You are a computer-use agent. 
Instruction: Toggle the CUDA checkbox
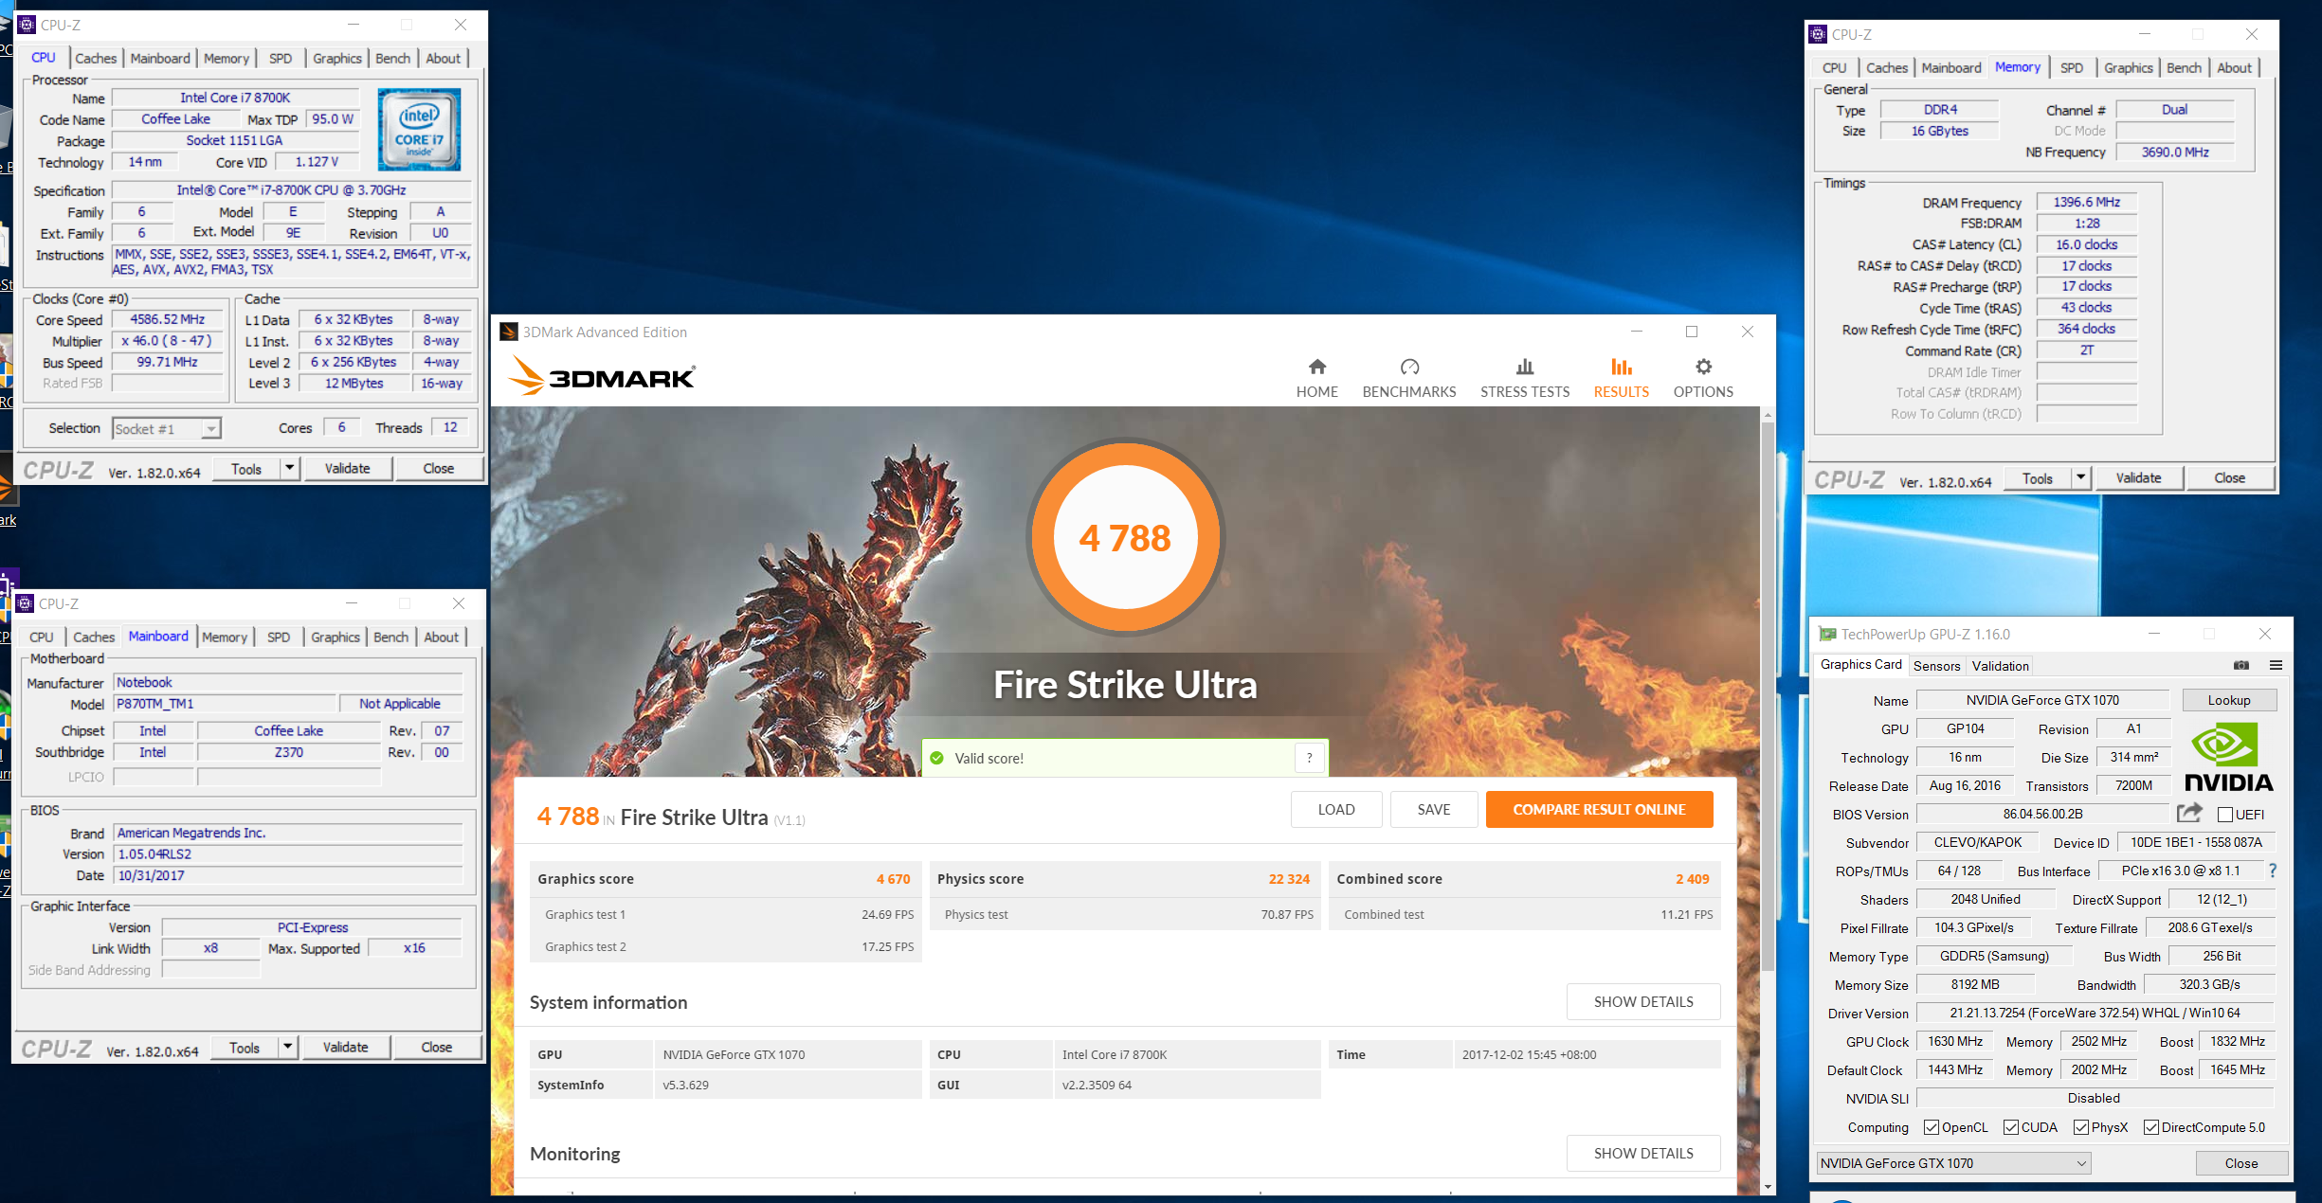tap(2010, 1127)
